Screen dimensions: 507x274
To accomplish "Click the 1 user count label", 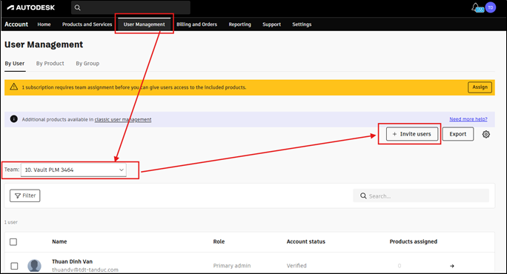I will [x=11, y=222].
